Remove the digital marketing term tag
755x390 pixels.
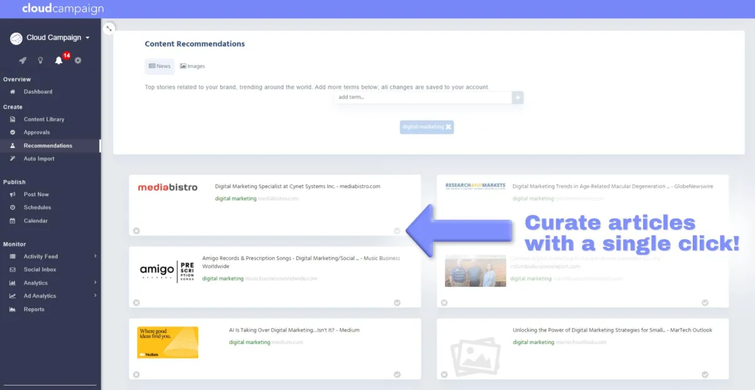(x=448, y=127)
